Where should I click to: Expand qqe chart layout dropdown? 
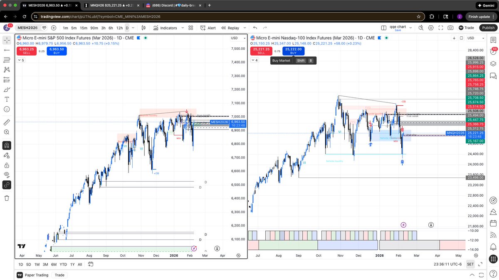(x=411, y=28)
